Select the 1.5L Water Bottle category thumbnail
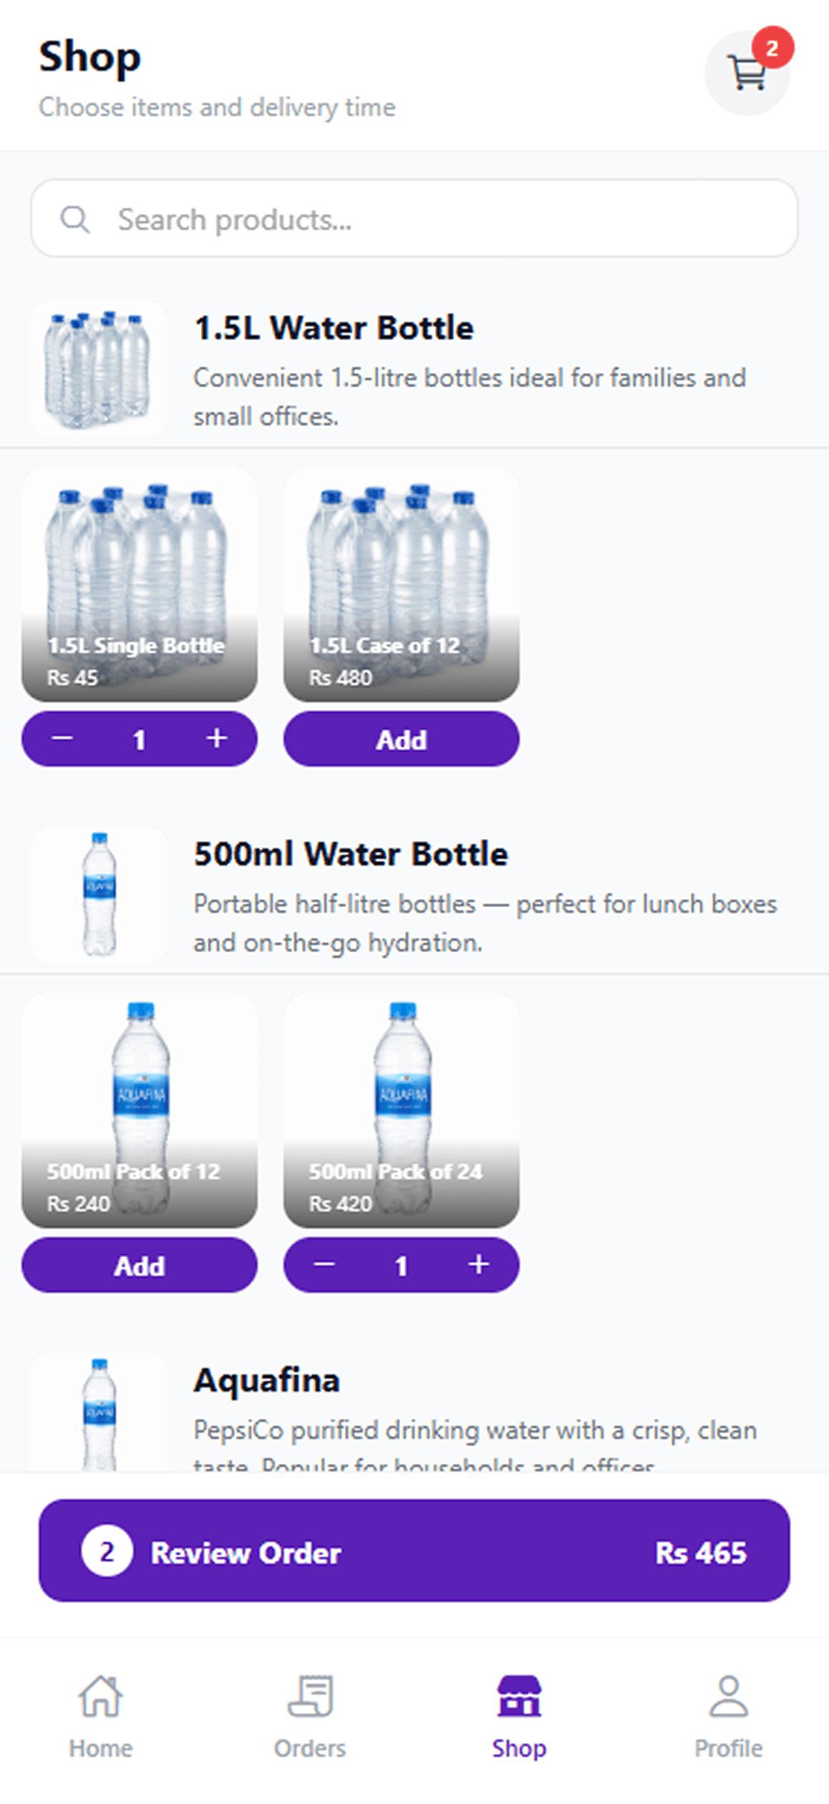The width and height of the screenshot is (829, 1804). coord(99,369)
